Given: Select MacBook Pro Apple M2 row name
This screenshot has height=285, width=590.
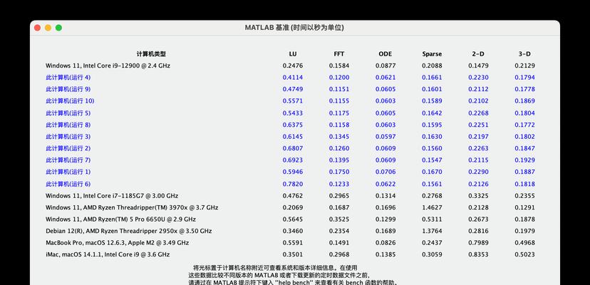Looking at the screenshot, I should (x=117, y=243).
